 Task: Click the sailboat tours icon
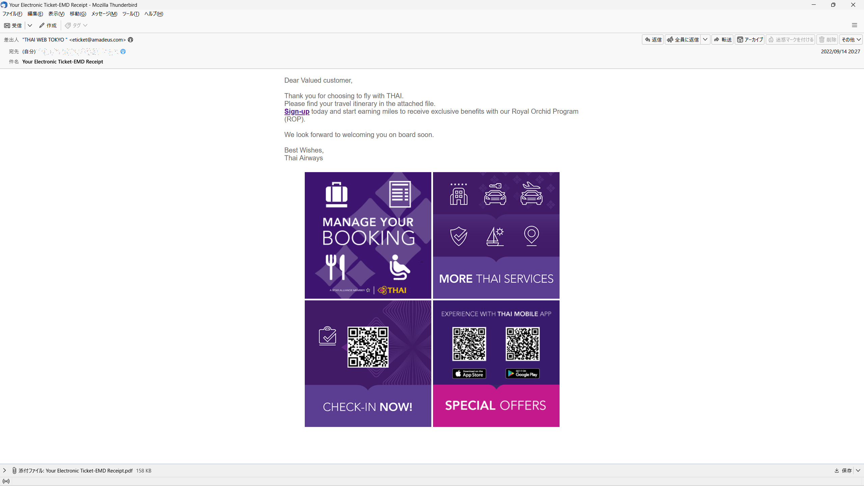pos(495,236)
